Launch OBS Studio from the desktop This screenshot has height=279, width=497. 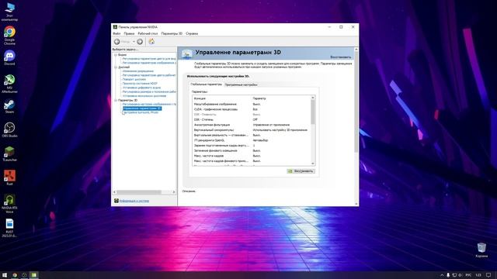9,129
